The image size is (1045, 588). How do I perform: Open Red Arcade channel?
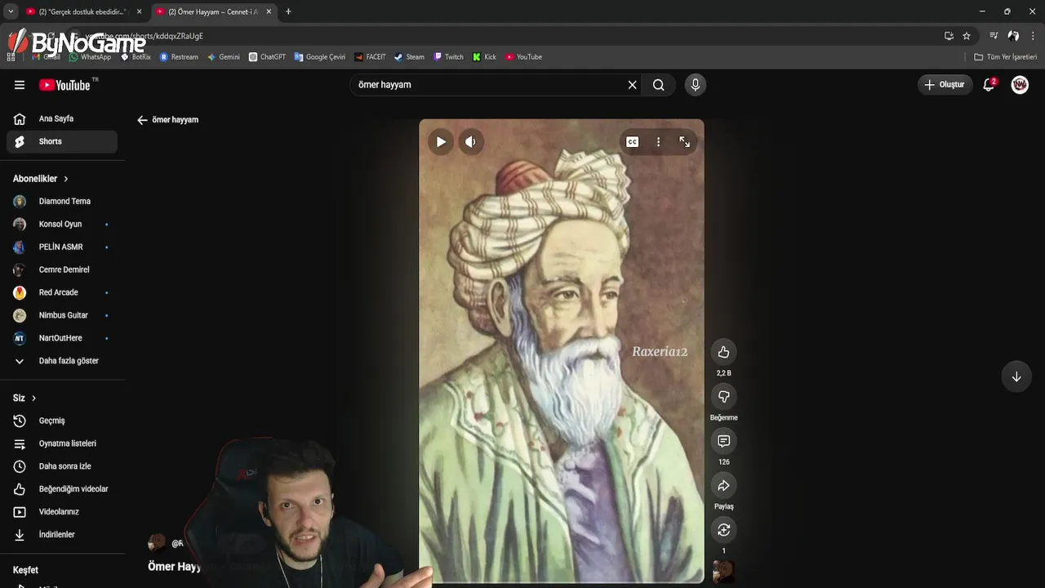(62, 292)
